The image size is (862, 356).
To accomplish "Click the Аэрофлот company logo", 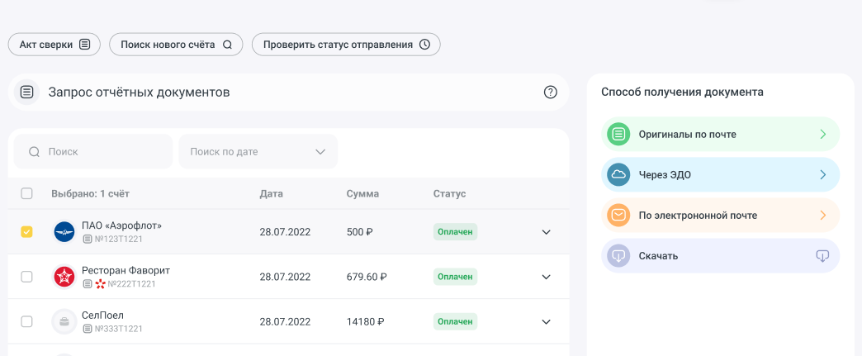I will [x=64, y=232].
